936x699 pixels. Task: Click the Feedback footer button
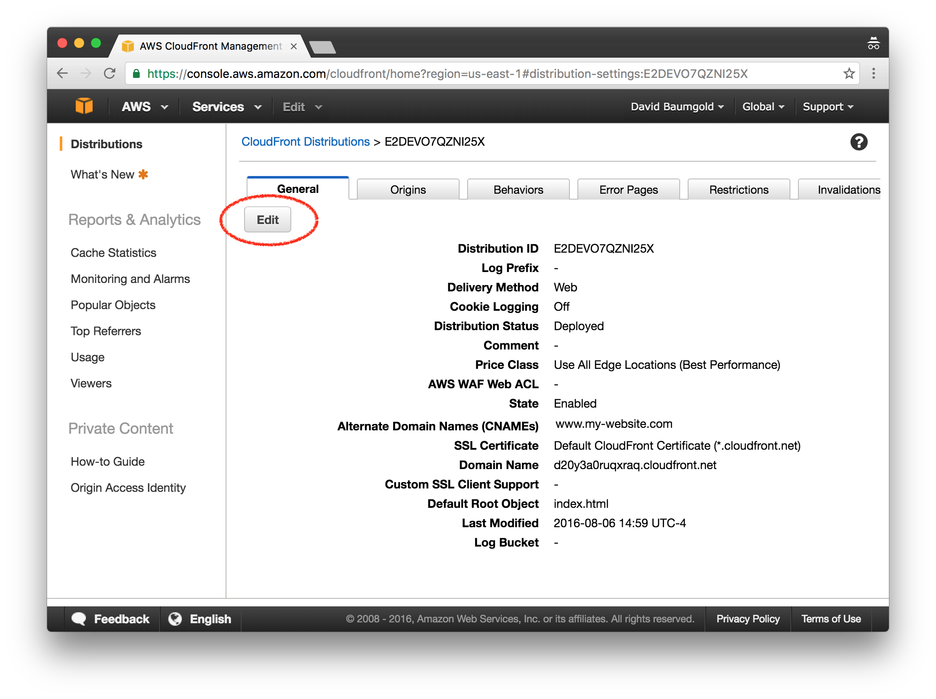(112, 619)
